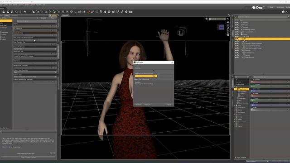Switch to the Viewport tab
The image size is (290, 163).
(x=65, y=15)
